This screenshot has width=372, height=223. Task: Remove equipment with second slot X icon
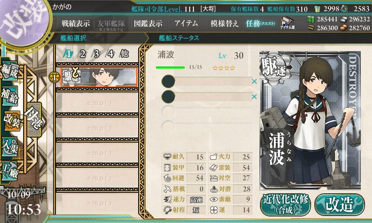click(x=254, y=97)
